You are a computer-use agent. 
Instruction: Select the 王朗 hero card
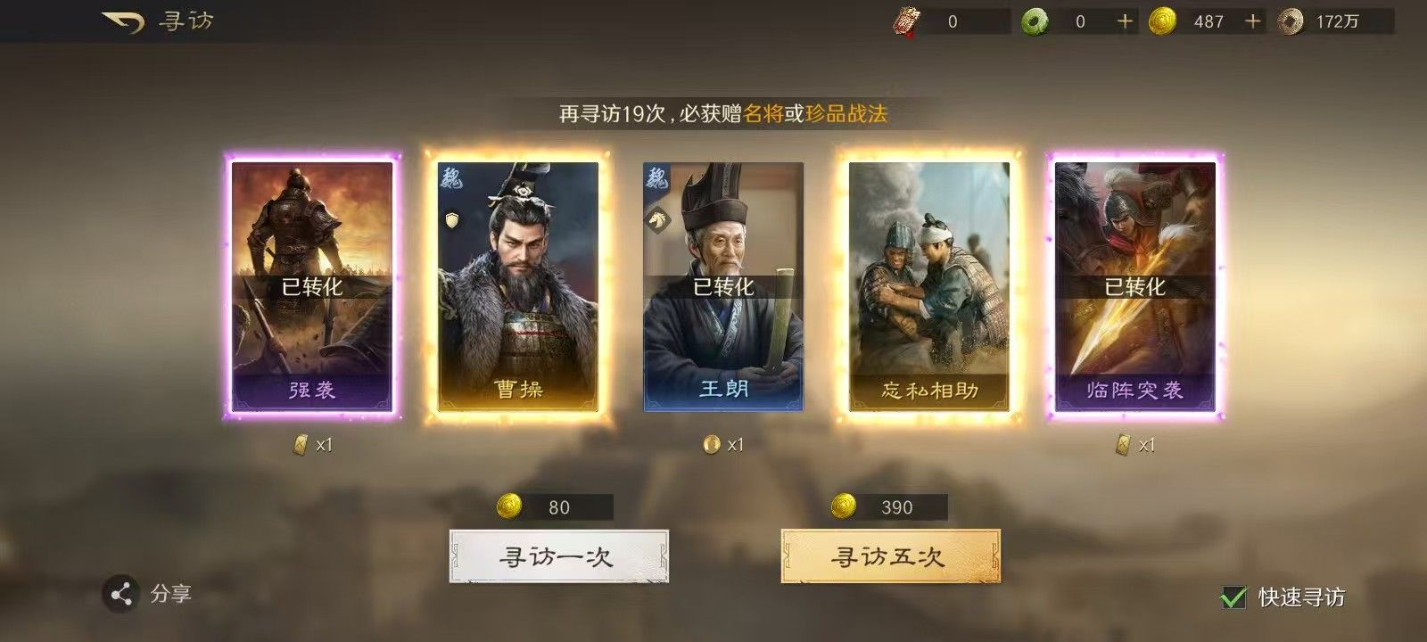(x=723, y=286)
